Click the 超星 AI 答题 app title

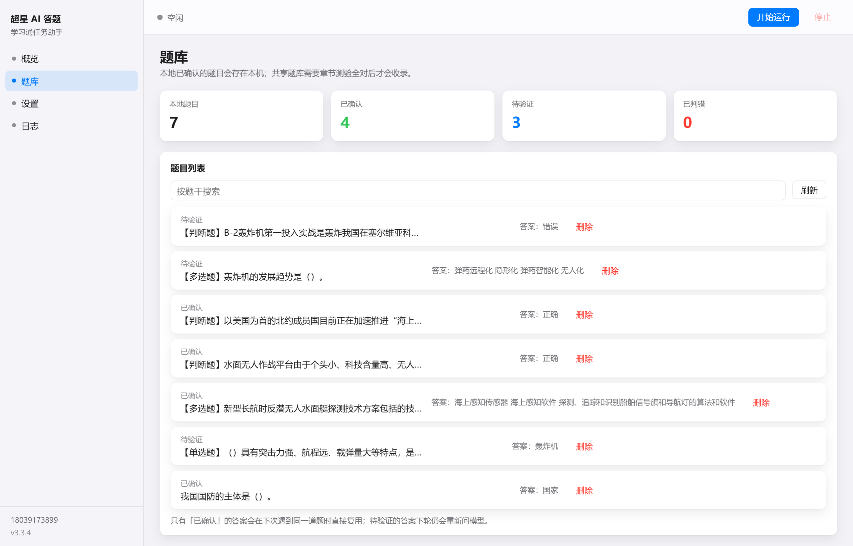36,19
